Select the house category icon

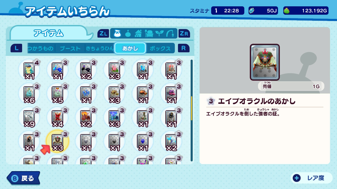pos(138,34)
